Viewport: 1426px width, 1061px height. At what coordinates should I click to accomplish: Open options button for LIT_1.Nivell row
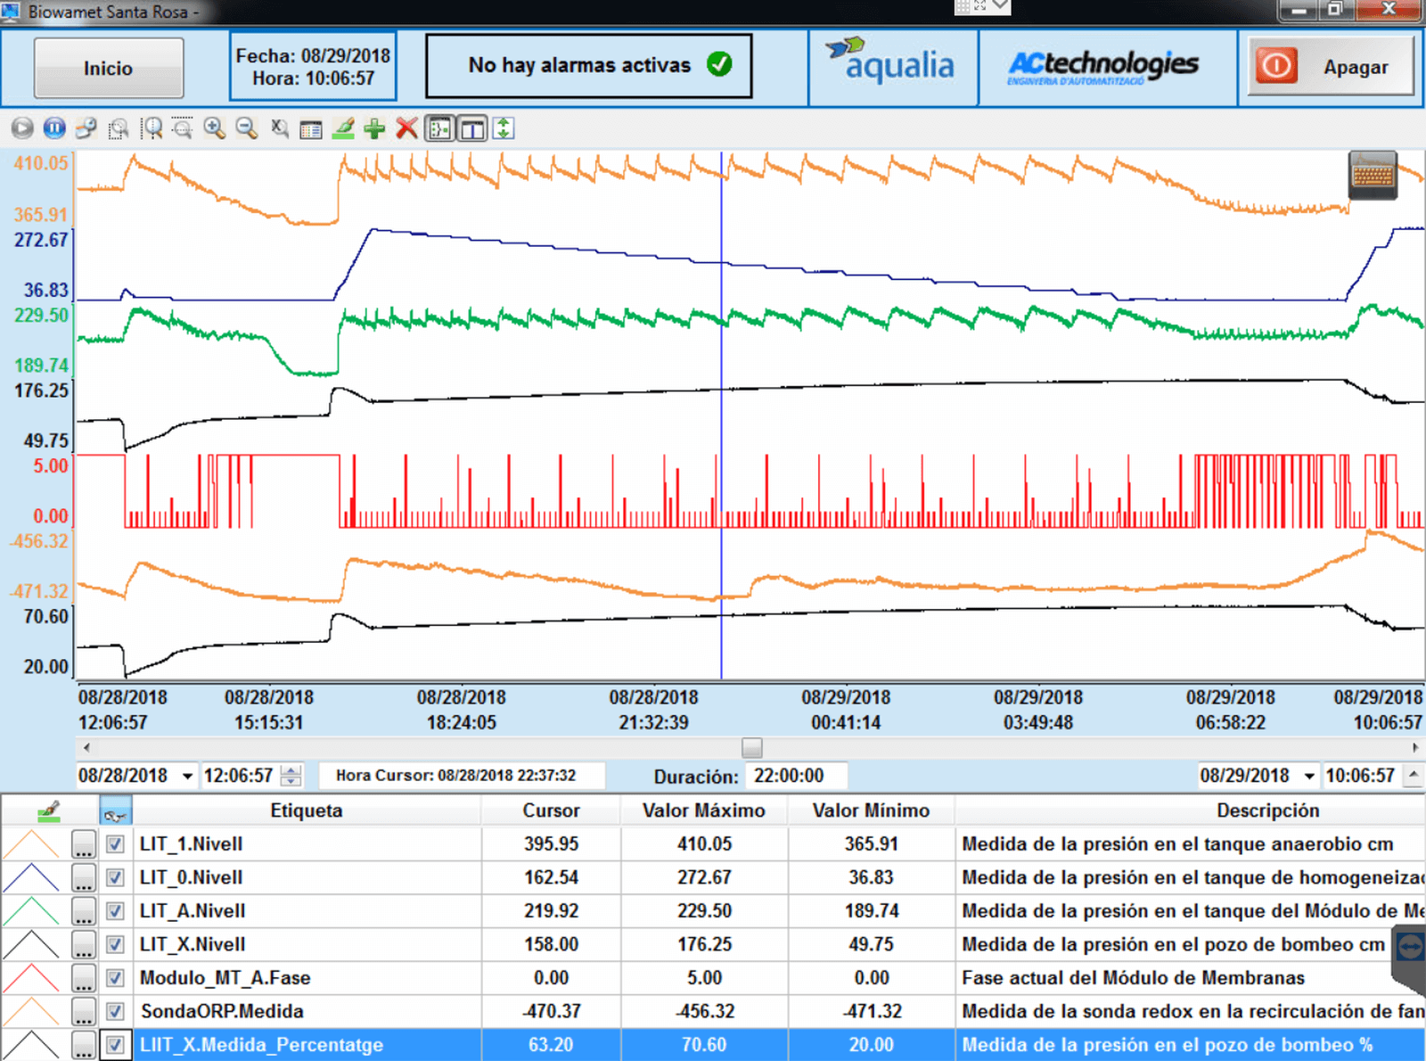[x=84, y=844]
